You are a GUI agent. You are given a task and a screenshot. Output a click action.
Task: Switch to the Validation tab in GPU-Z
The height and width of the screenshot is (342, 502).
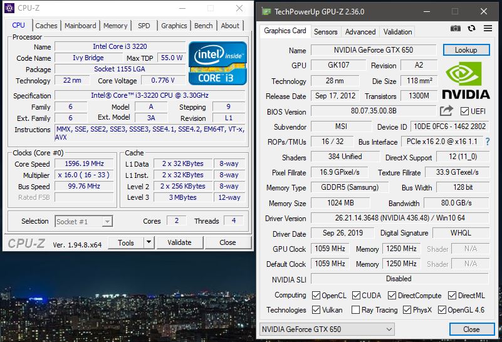click(x=397, y=32)
